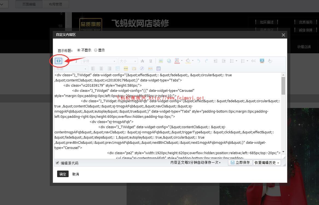Select the 不显示 radio option

tap(79, 50)
